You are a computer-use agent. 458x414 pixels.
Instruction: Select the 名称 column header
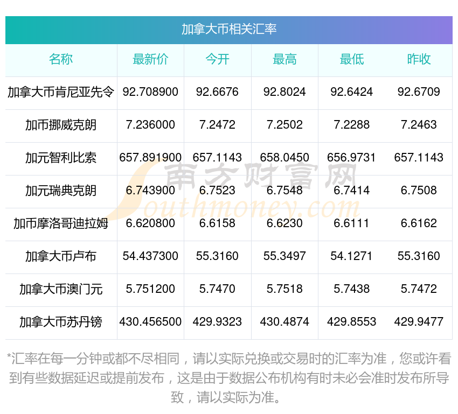pyautogui.click(x=61, y=60)
